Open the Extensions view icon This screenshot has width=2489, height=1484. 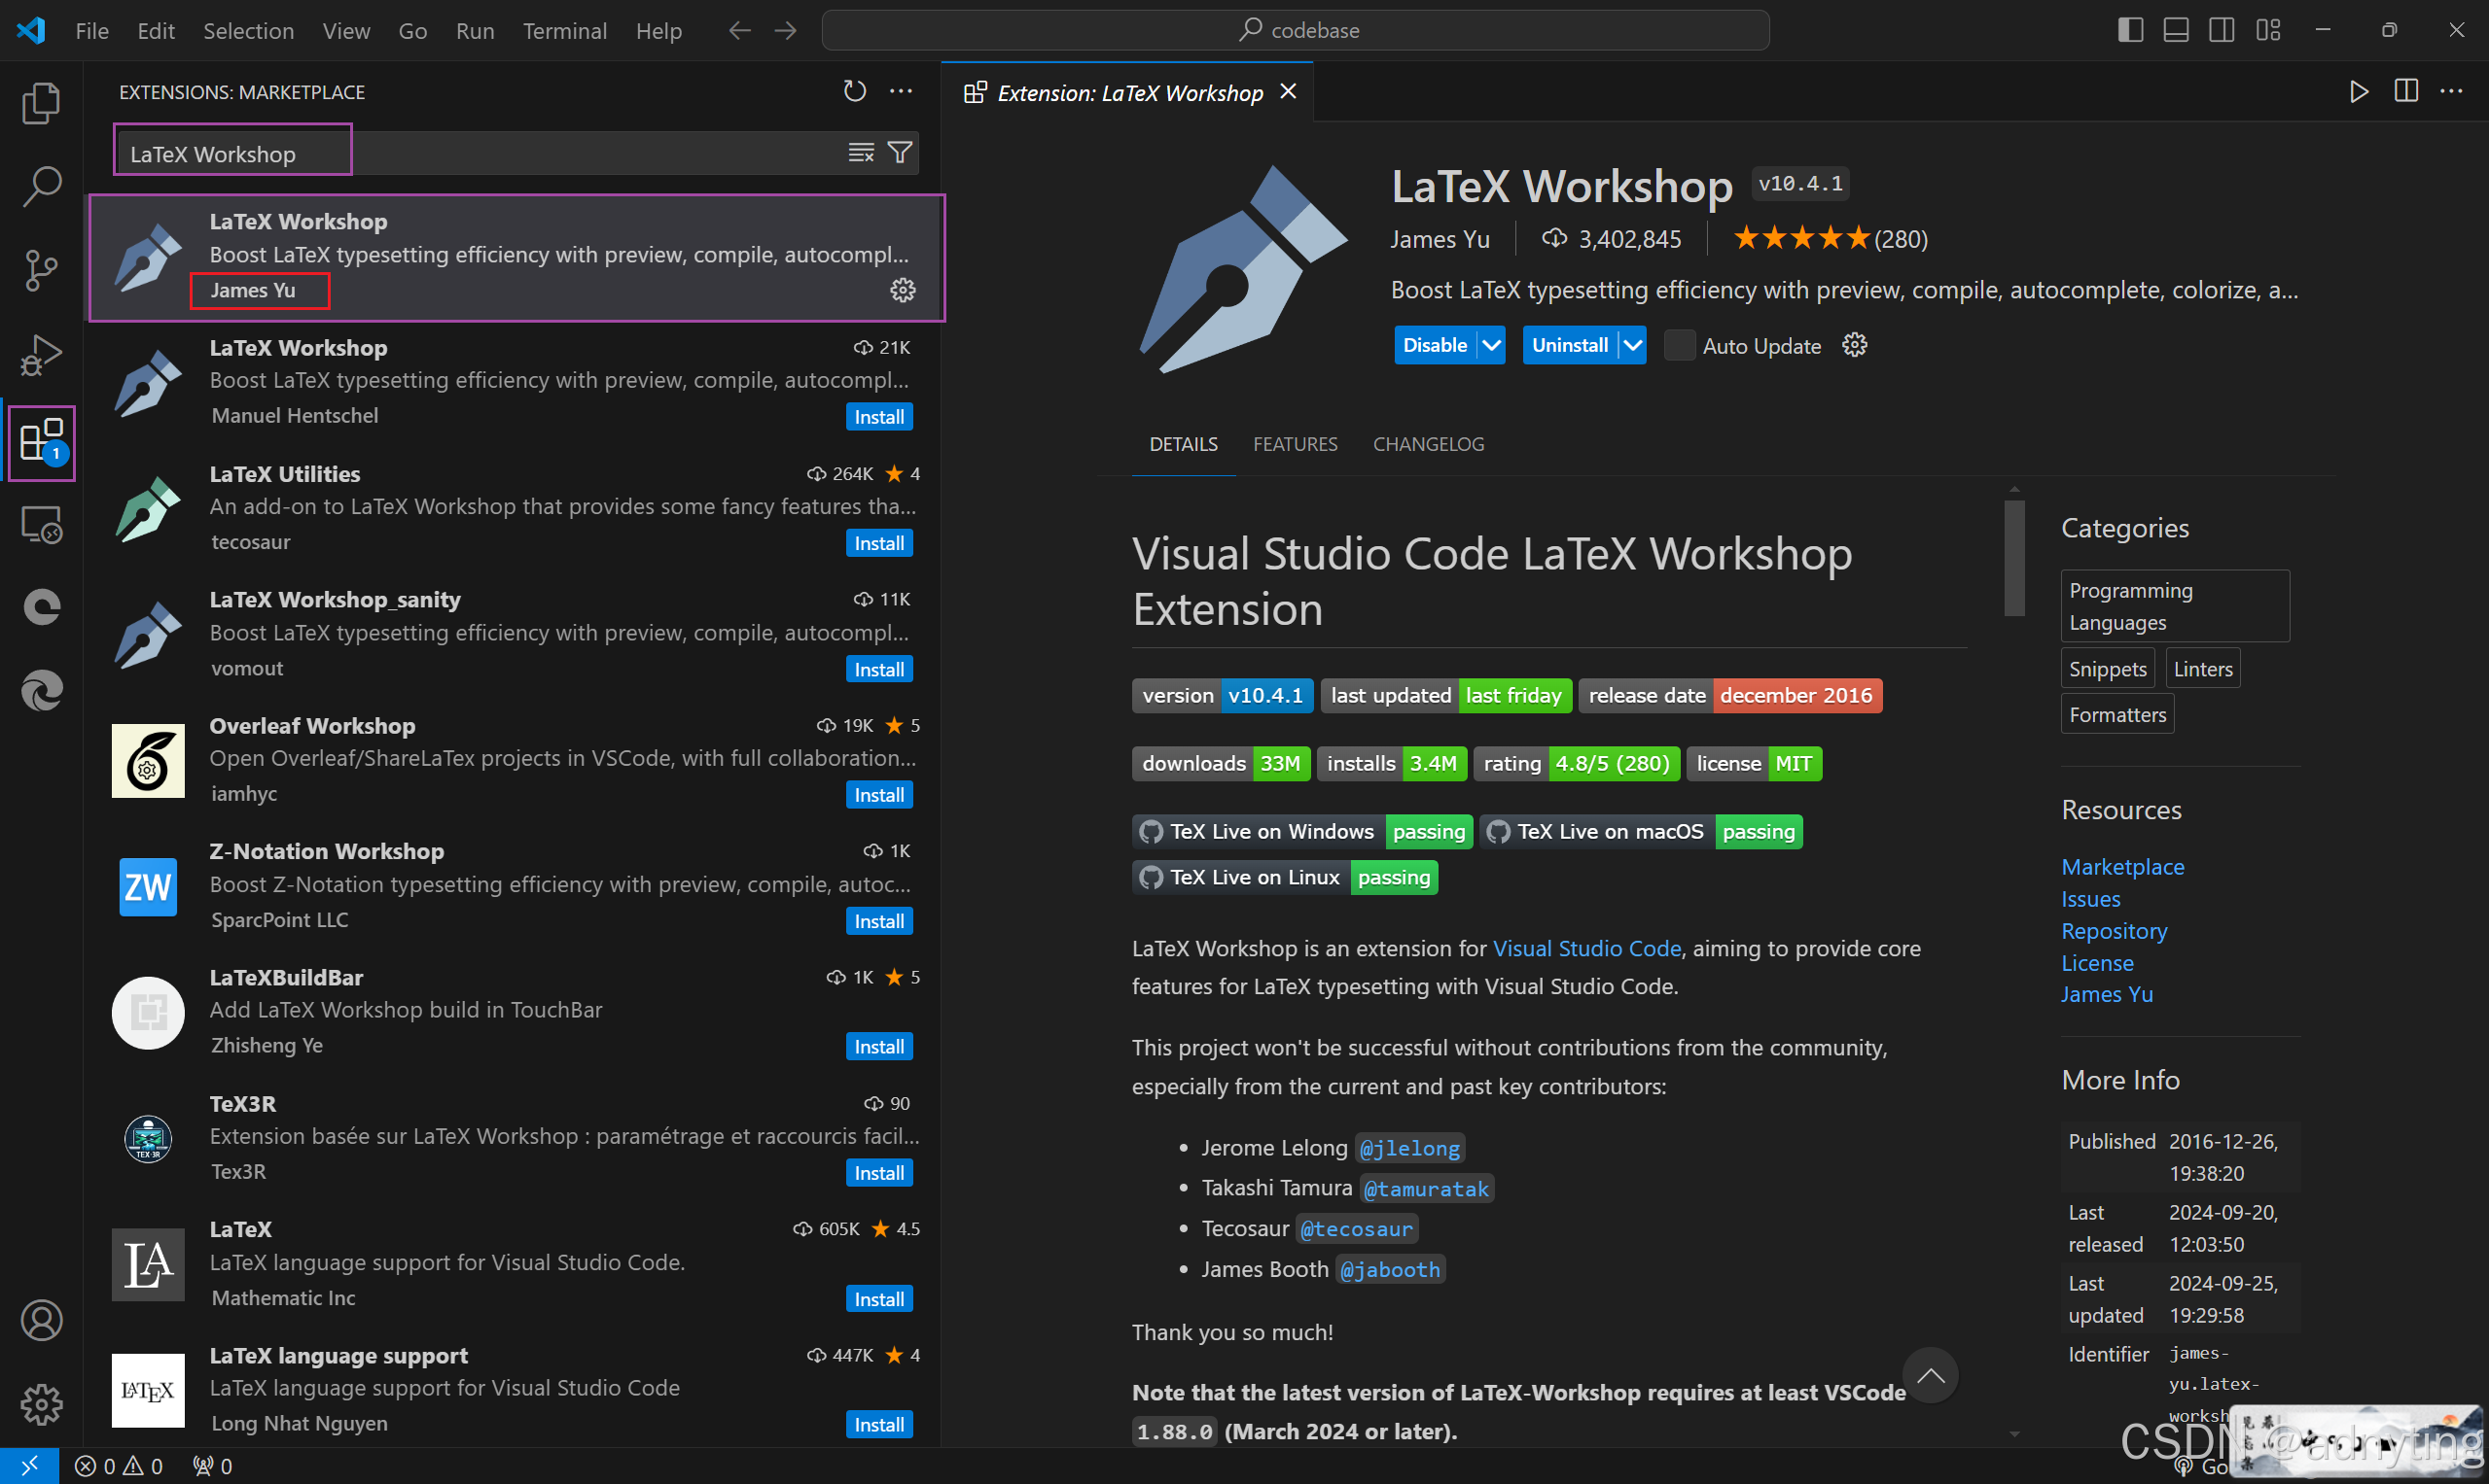tap(41, 441)
